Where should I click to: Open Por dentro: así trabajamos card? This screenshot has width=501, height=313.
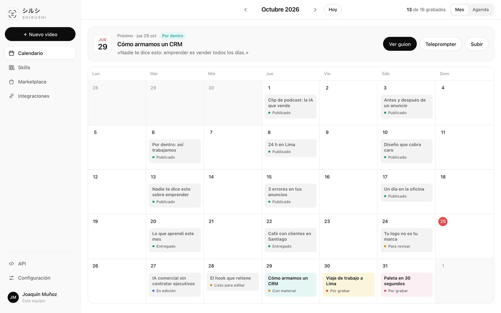(175, 151)
